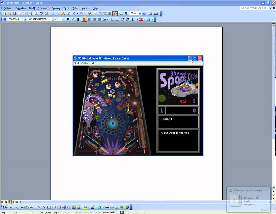This screenshot has height=214, width=276.
Task: Apply bulleted list formatting
Action: [x=118, y=19]
